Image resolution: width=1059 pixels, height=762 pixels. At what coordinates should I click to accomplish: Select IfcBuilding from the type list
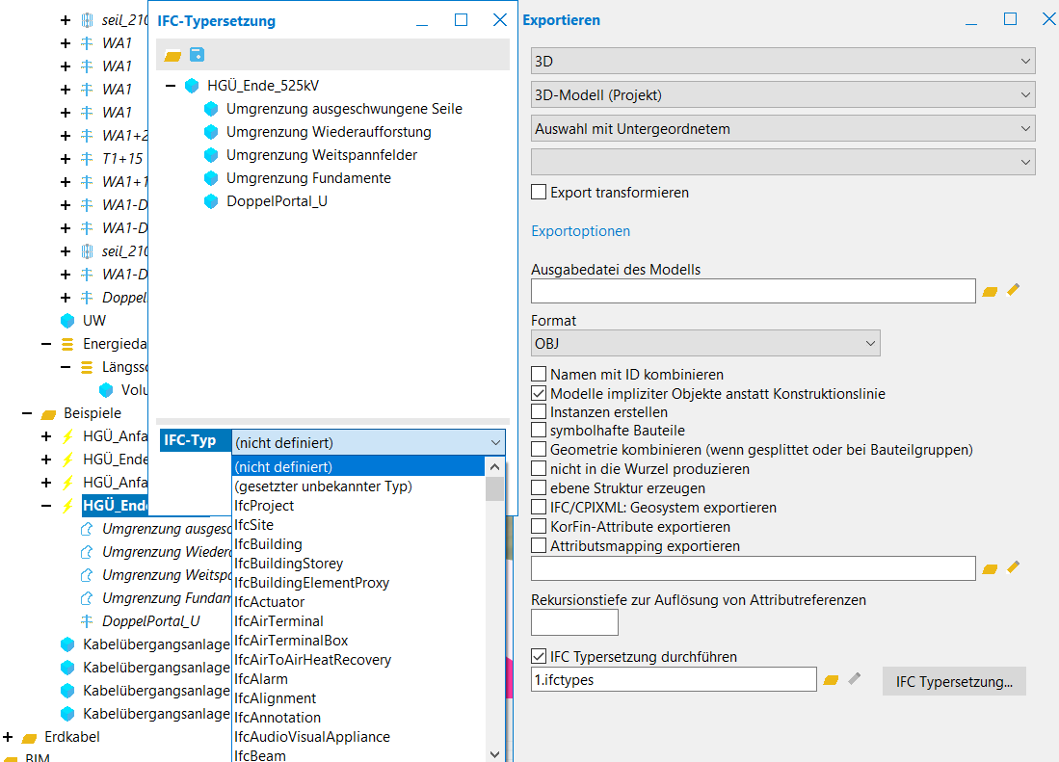(x=268, y=544)
